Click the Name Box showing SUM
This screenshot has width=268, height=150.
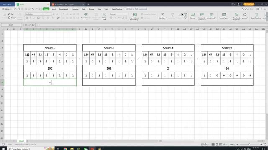pyautogui.click(x=12, y=25)
